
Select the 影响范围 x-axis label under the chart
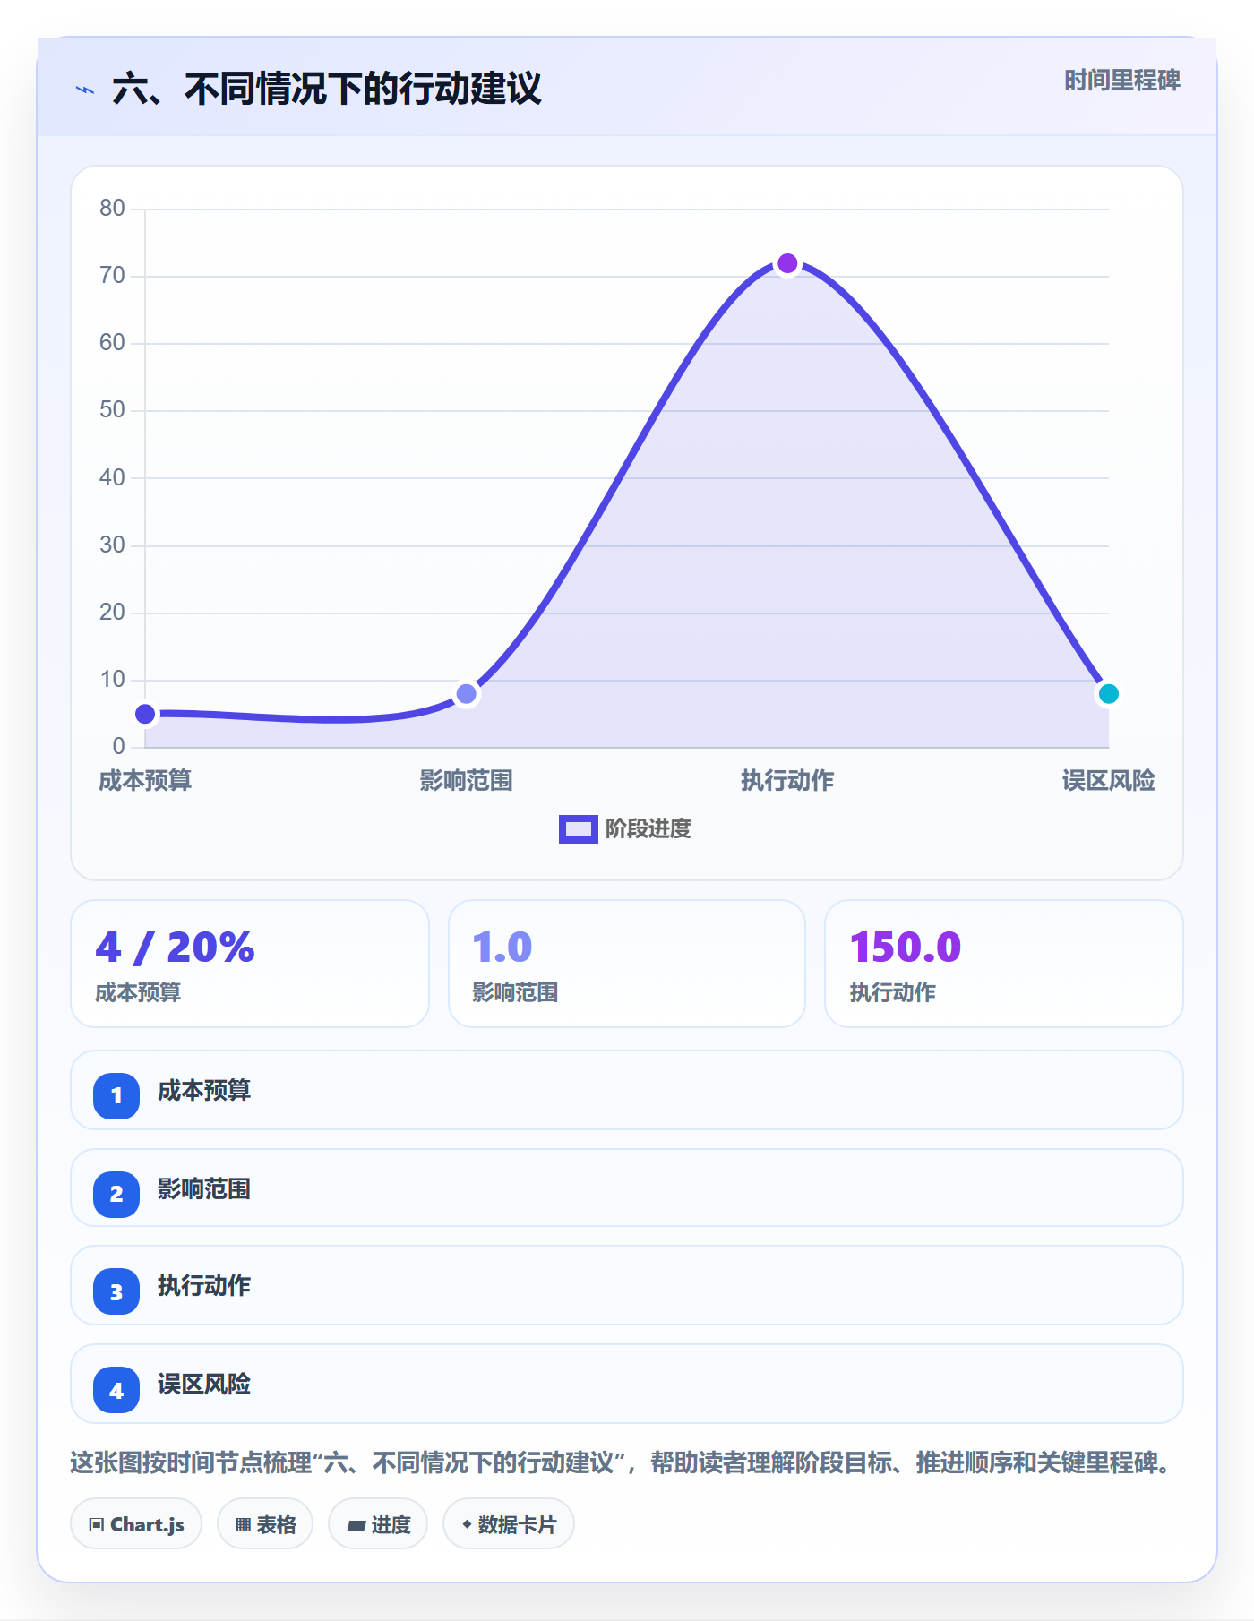(466, 781)
